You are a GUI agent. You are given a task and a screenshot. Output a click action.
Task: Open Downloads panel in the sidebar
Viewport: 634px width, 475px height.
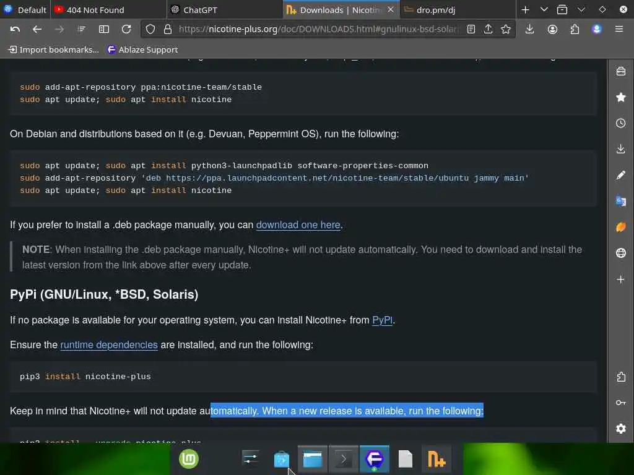click(620, 149)
